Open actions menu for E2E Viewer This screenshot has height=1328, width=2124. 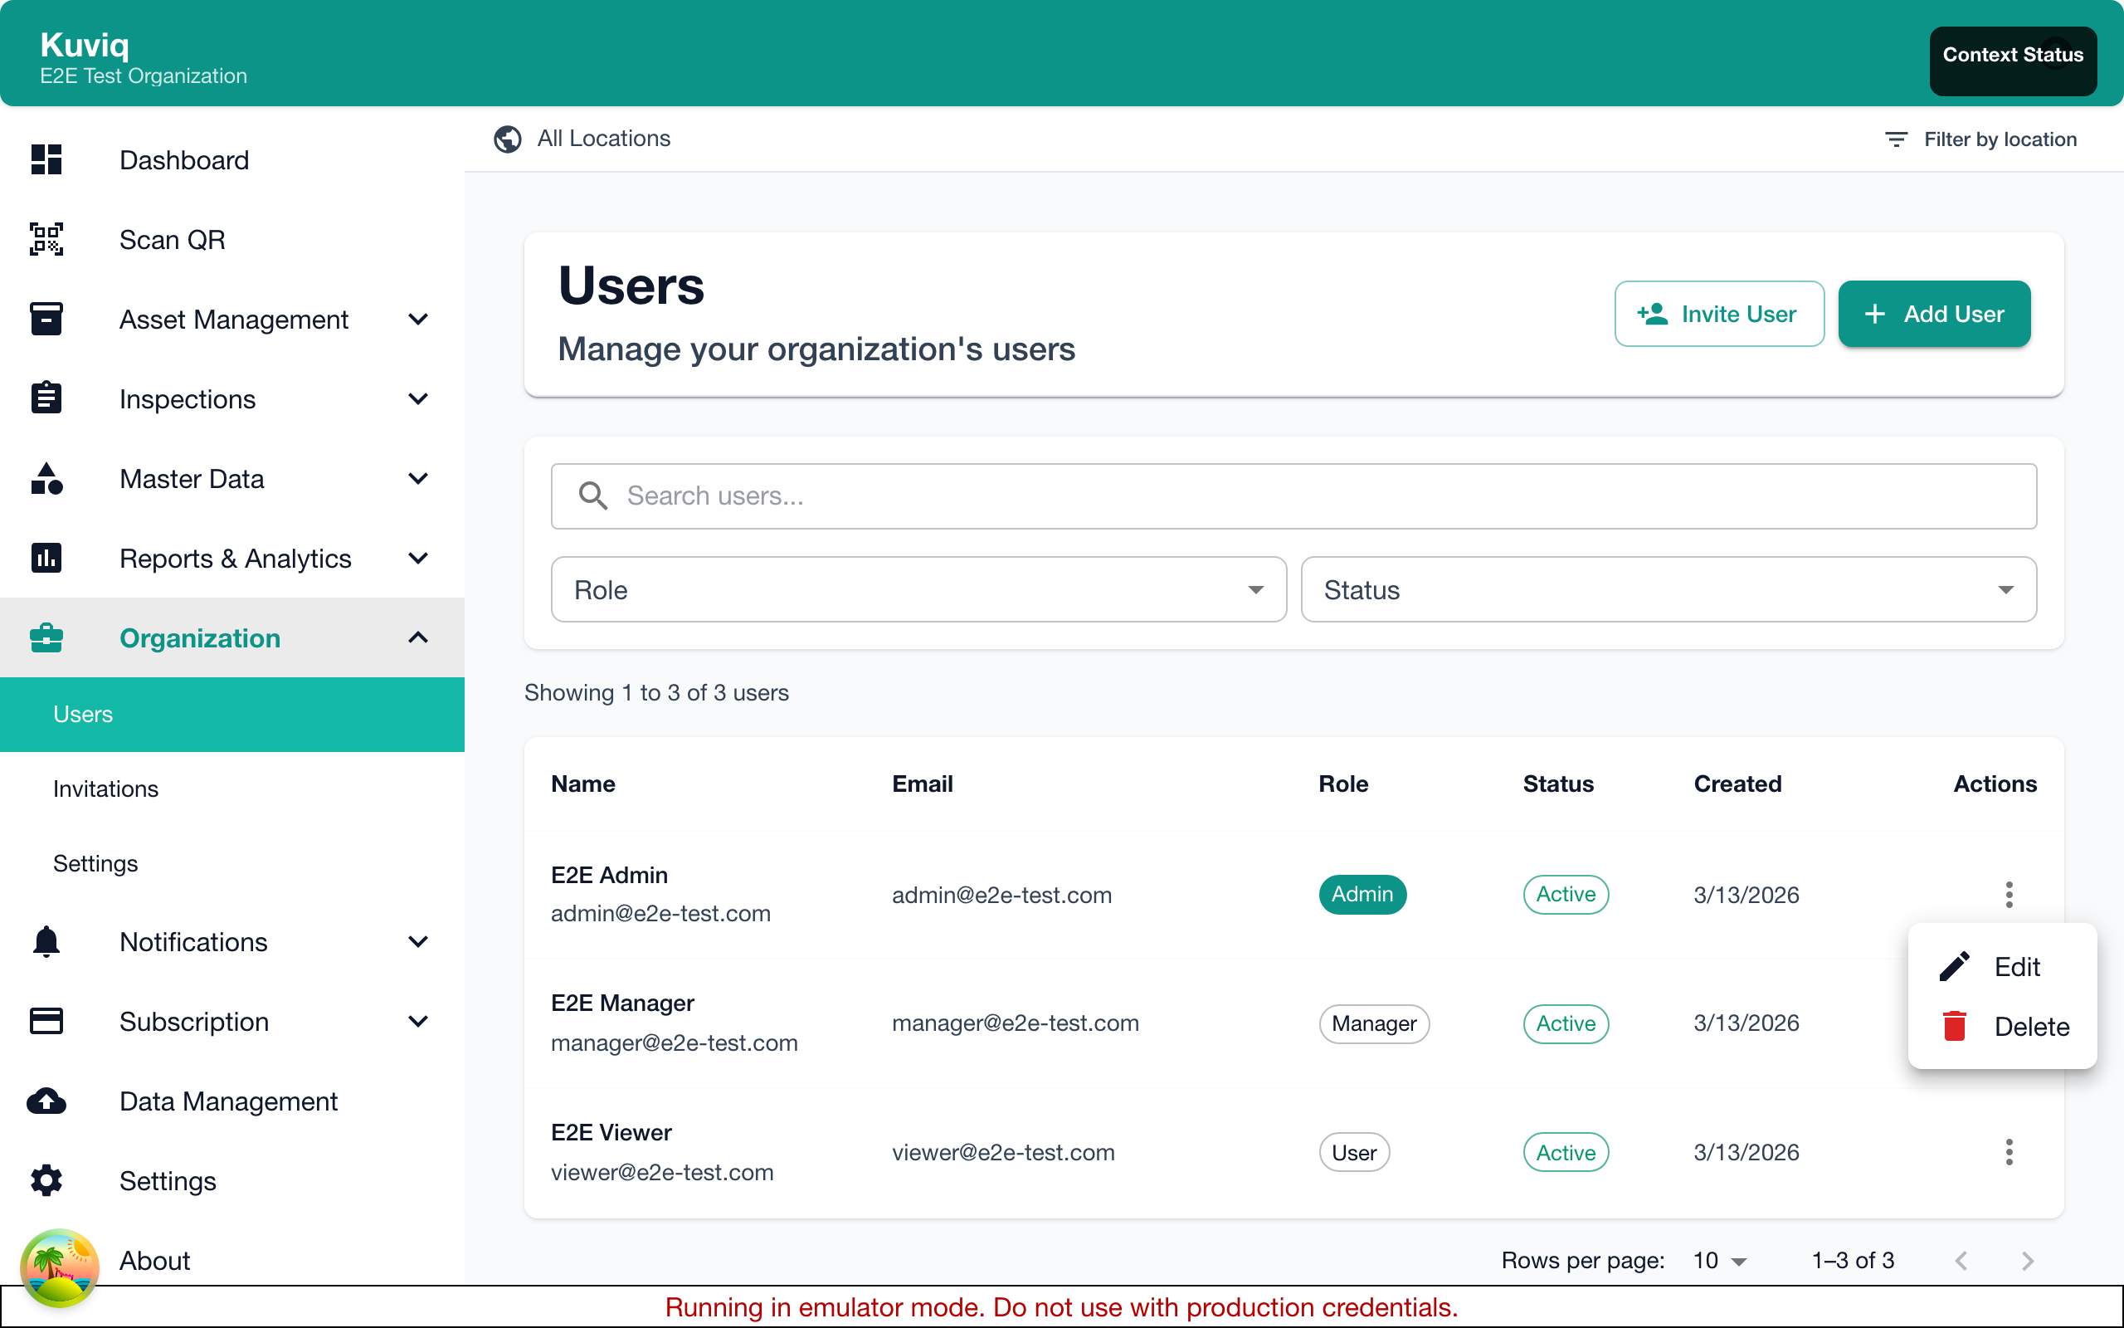(x=2009, y=1152)
